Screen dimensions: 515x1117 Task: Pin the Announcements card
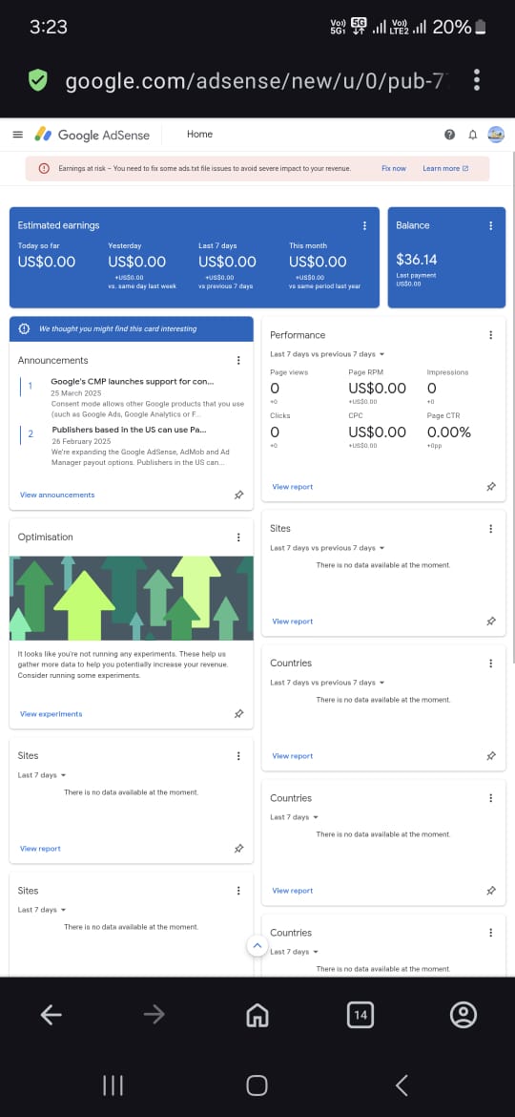pyautogui.click(x=239, y=495)
